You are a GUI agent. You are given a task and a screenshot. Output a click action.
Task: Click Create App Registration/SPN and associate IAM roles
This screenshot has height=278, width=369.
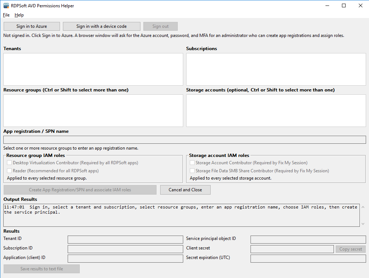click(80, 190)
